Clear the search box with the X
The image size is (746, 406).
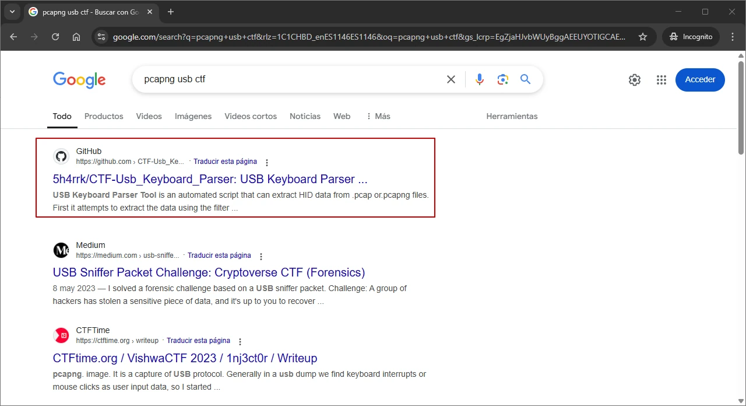(x=451, y=79)
